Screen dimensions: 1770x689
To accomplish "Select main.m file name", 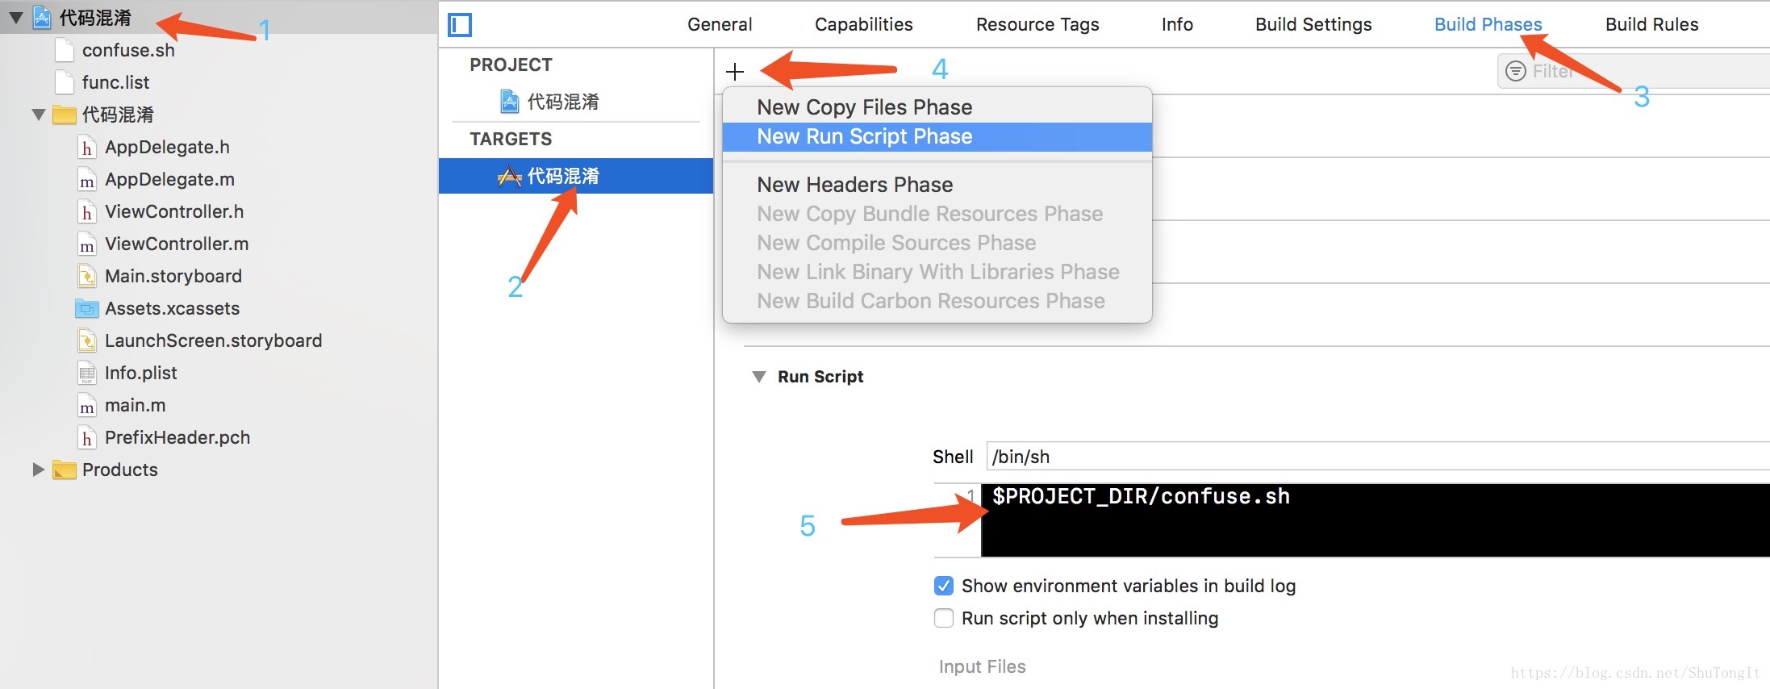I will pos(135,405).
